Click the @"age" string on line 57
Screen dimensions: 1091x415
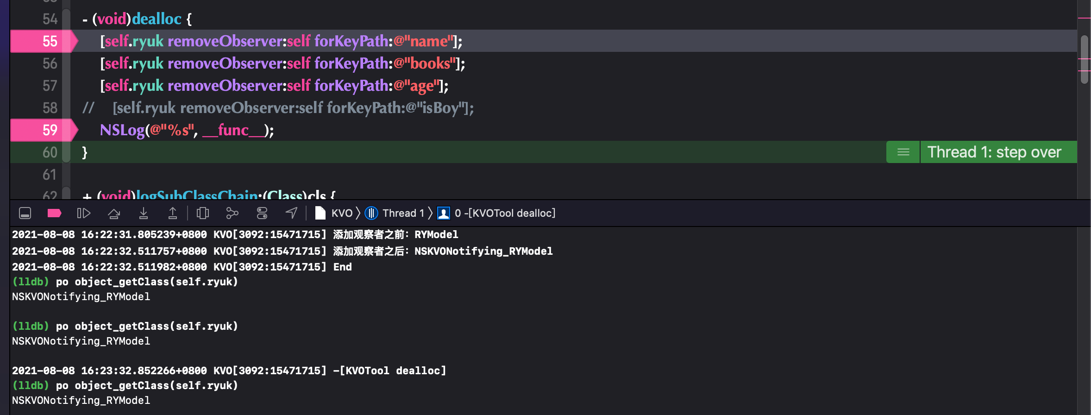tap(416, 86)
